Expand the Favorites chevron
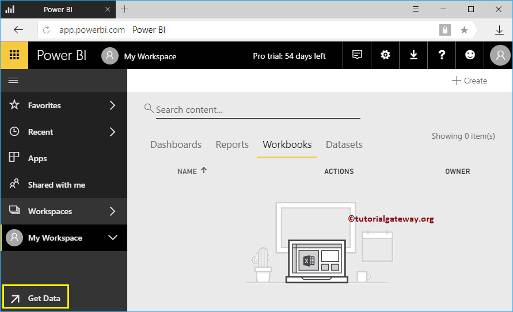Screen dimensions: 513x312 pyautogui.click(x=112, y=105)
